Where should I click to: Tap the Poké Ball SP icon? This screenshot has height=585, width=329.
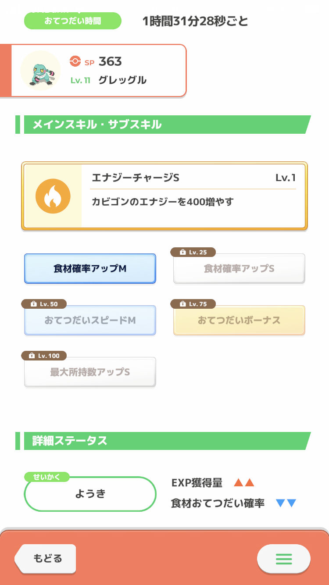click(75, 61)
